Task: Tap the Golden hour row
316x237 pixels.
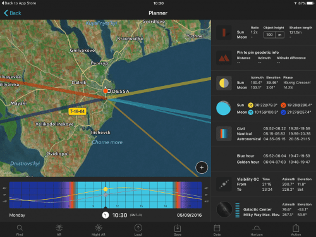Action: click(274, 162)
